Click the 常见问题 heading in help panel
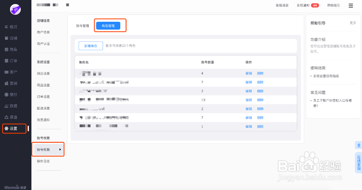The image size is (362, 190). pos(318,92)
